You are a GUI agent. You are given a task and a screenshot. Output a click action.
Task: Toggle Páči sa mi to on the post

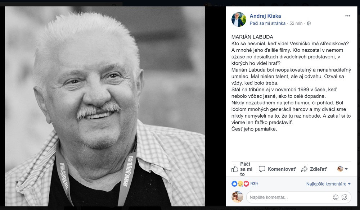click(242, 169)
